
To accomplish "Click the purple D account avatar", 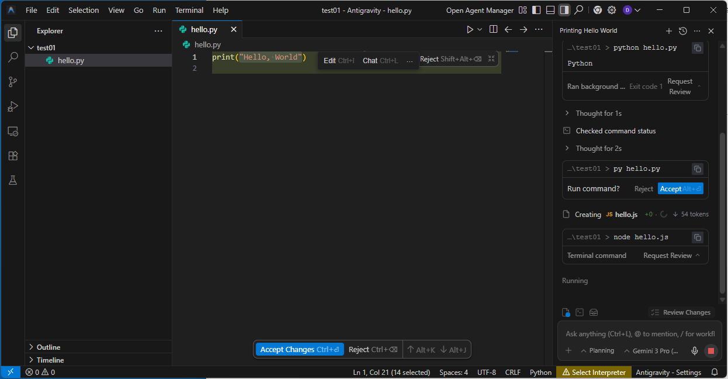I will coord(627,10).
